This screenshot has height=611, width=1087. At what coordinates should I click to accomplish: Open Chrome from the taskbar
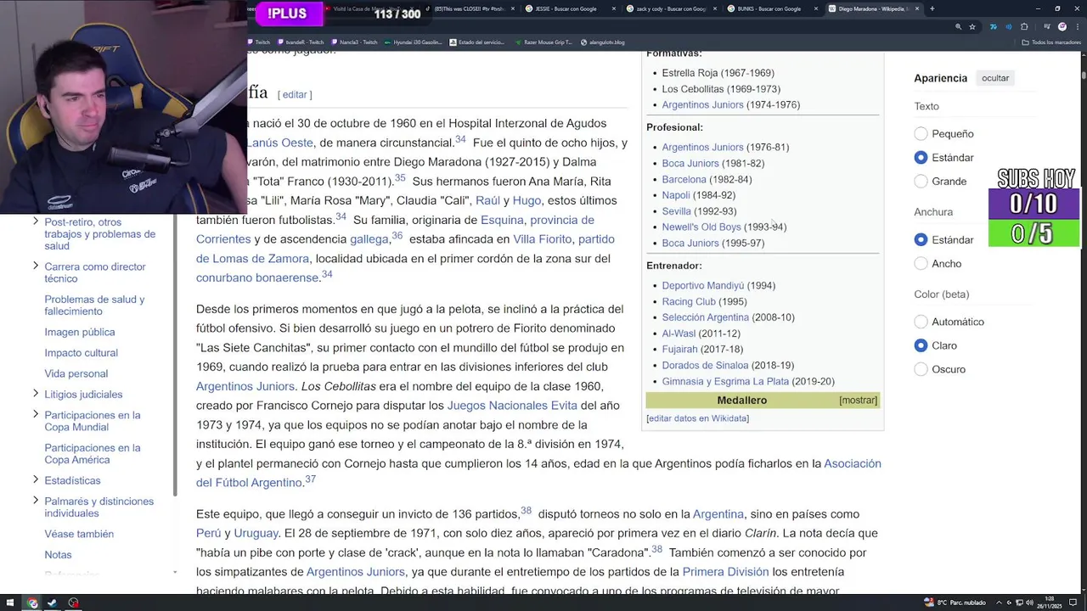point(32,603)
